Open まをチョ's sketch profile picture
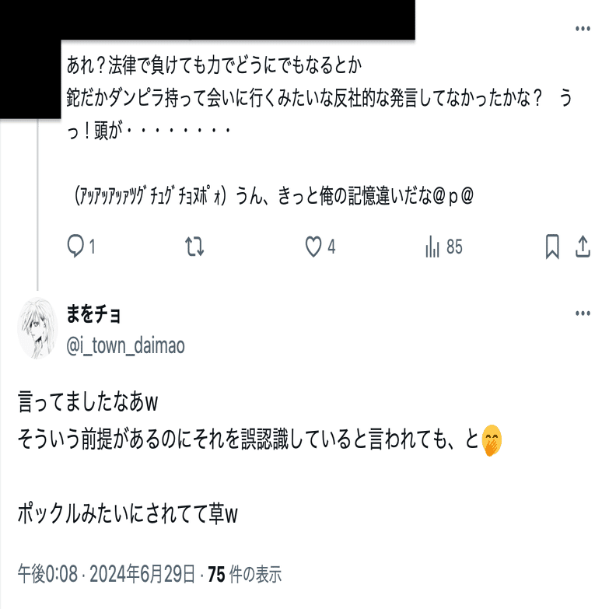Screen dimensions: 609x609 (x=37, y=328)
